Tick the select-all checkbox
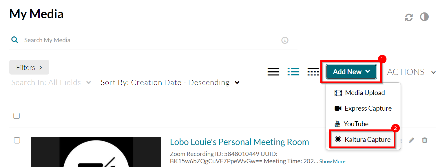The width and height of the screenshot is (440, 167). click(17, 116)
